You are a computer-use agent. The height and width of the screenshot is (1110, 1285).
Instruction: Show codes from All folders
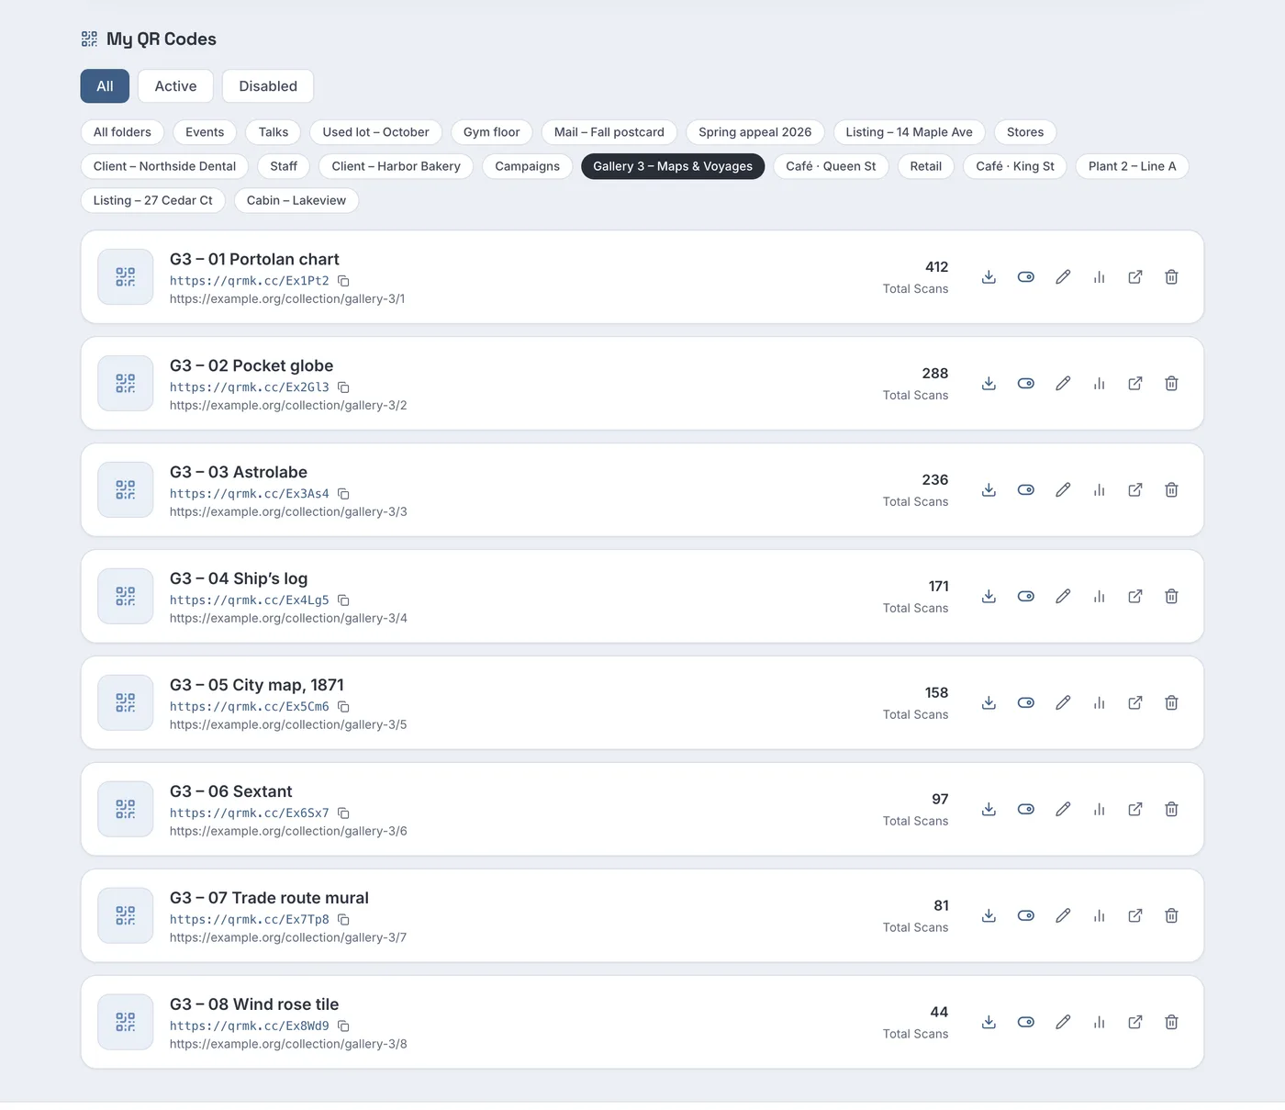(x=122, y=132)
